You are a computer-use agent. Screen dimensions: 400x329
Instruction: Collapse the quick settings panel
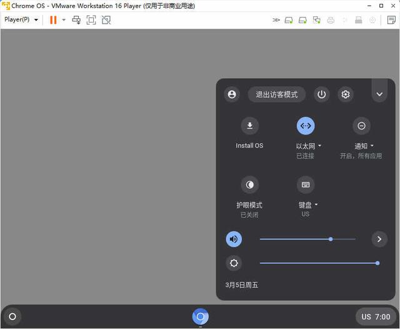379,94
